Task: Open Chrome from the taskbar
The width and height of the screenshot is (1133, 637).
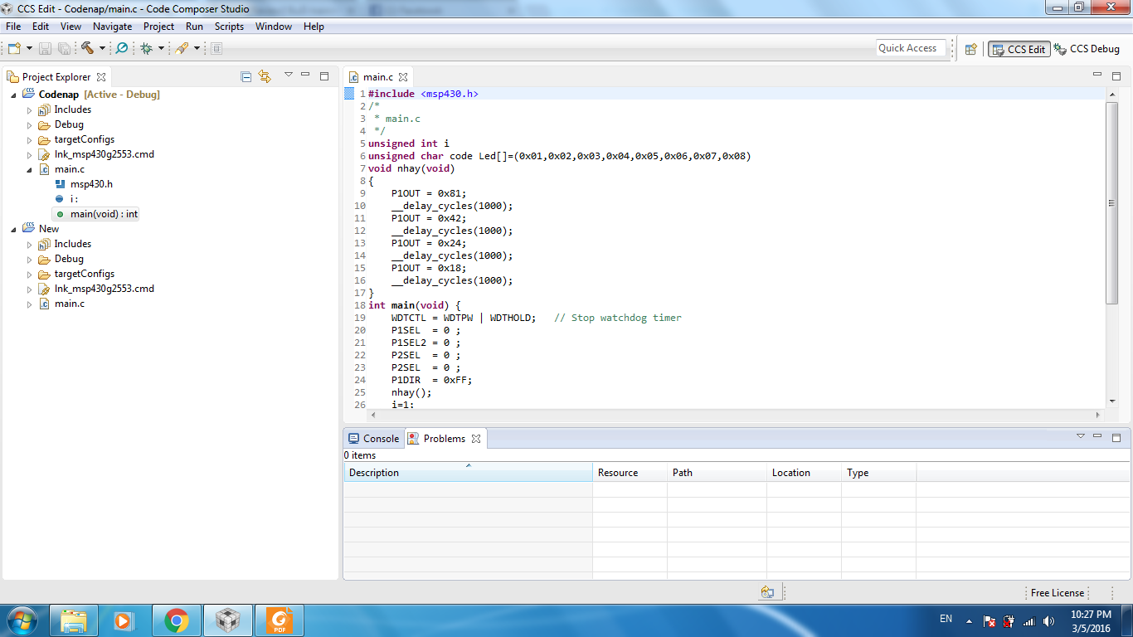Action: (176, 620)
